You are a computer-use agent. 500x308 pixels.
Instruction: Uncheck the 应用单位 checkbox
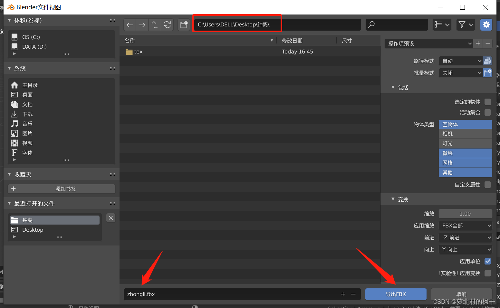pos(488,261)
